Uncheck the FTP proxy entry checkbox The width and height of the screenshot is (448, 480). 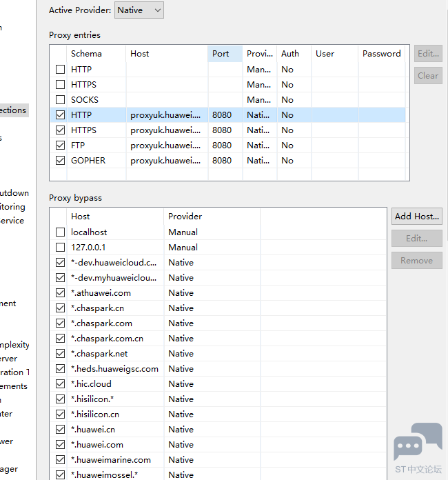60,145
